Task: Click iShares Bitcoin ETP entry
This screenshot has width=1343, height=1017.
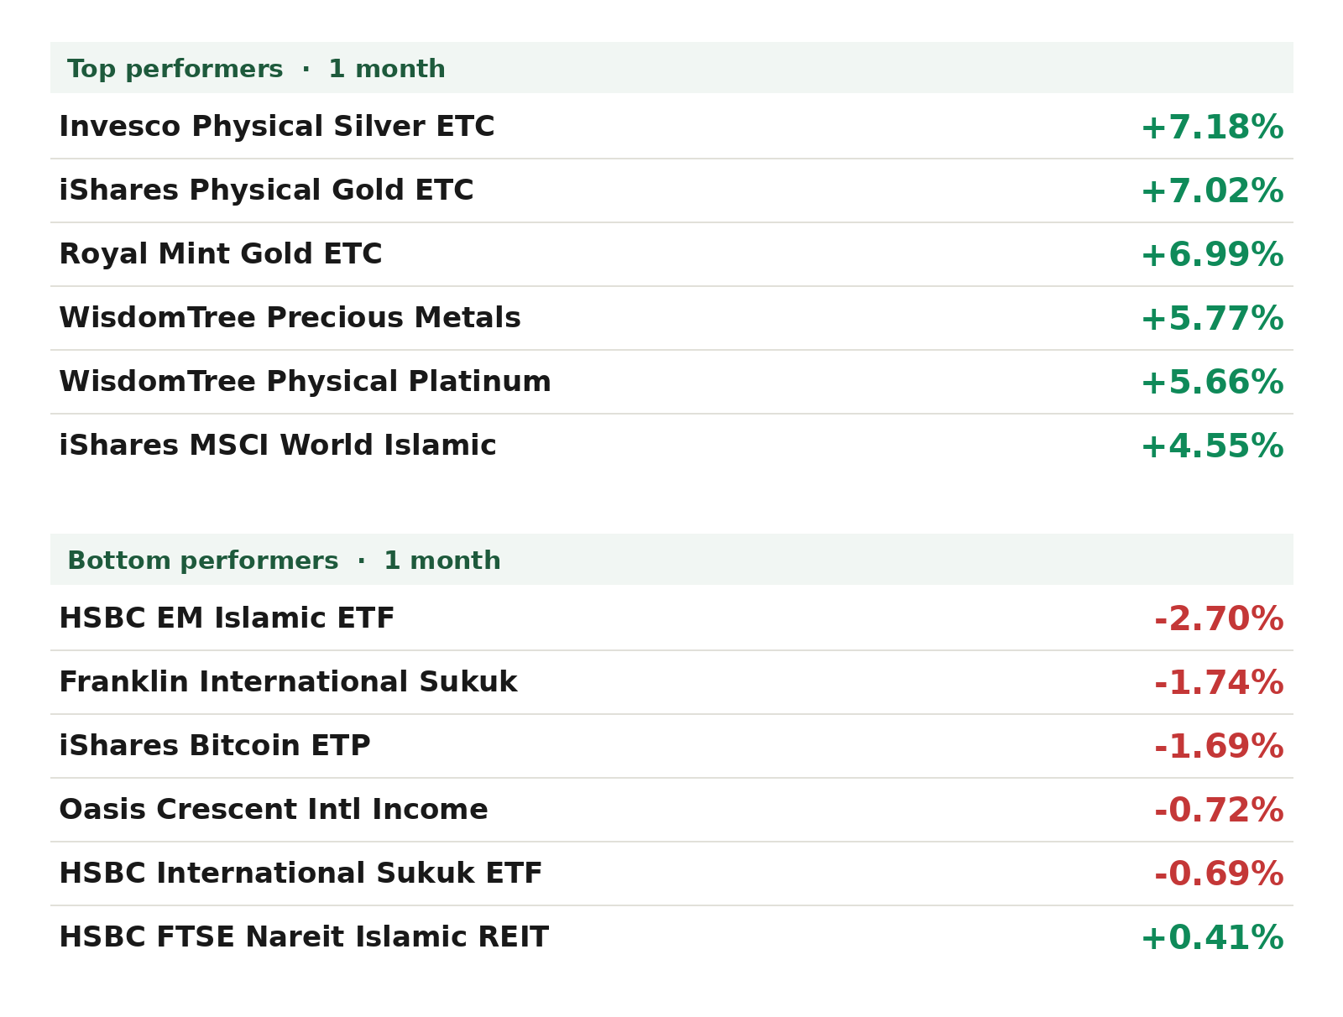Action: tap(671, 746)
